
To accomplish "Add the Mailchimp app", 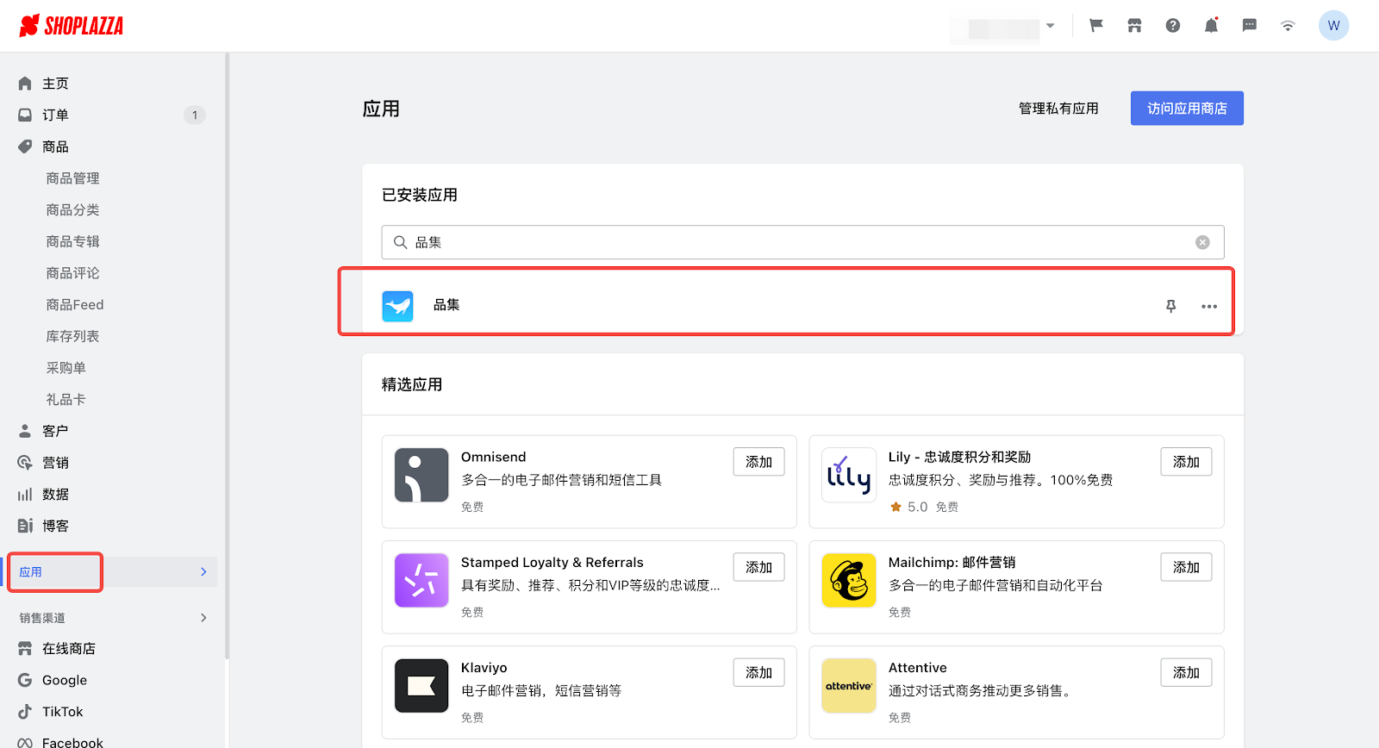I will [1186, 567].
